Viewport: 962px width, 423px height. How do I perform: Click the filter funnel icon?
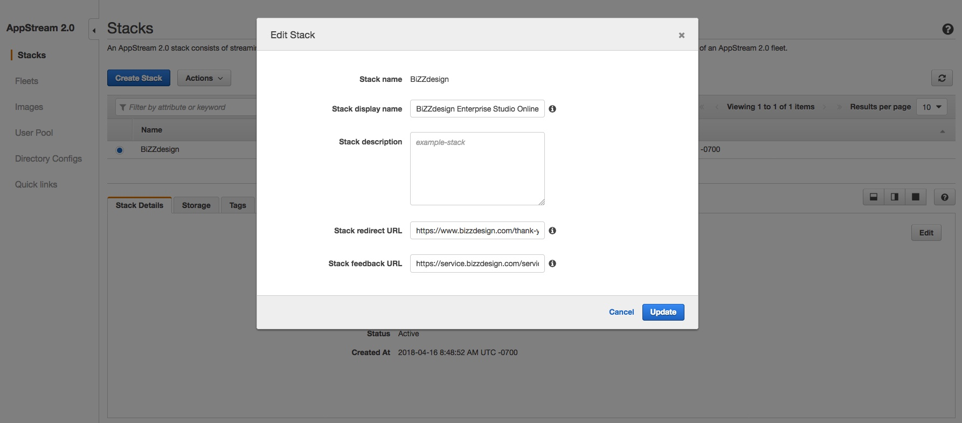click(123, 107)
